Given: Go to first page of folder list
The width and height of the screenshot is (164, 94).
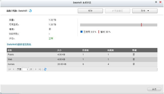Looking at the screenshot, I should pos(10,69).
